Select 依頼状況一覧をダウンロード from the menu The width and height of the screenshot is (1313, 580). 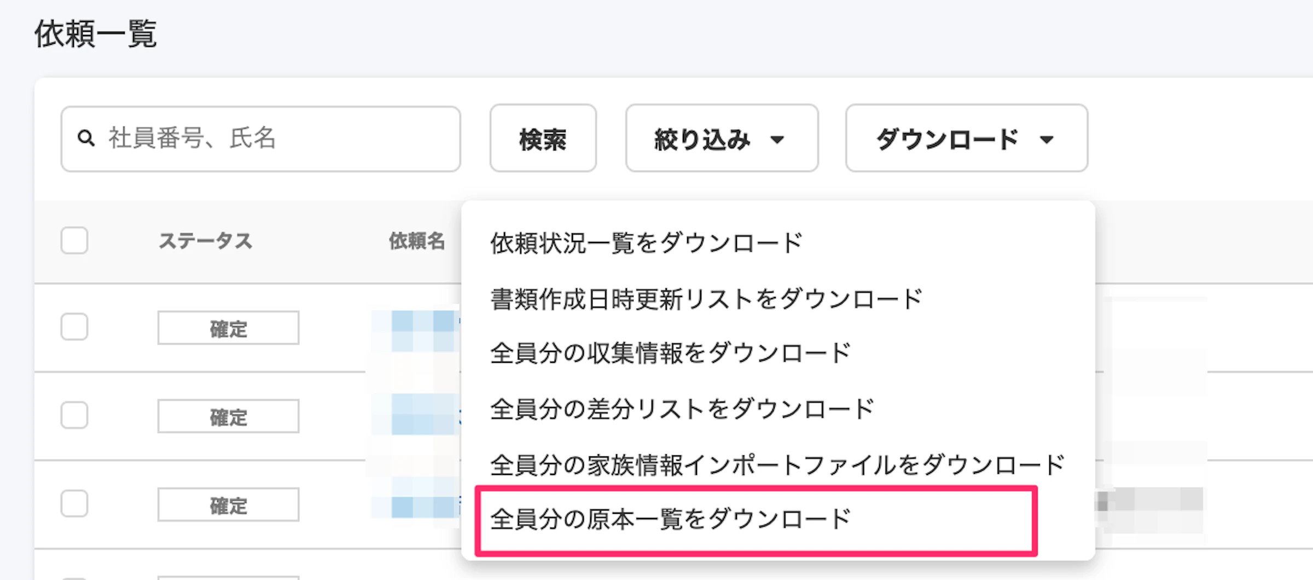tap(643, 241)
